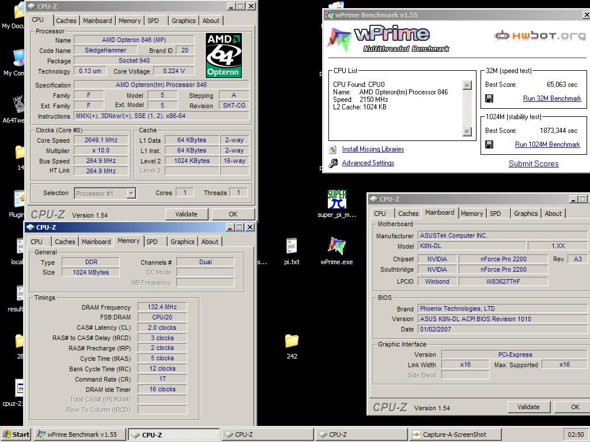Screen dimensions: 590x442
Task: Click Run 1024M Benchmark link
Action: [547, 144]
